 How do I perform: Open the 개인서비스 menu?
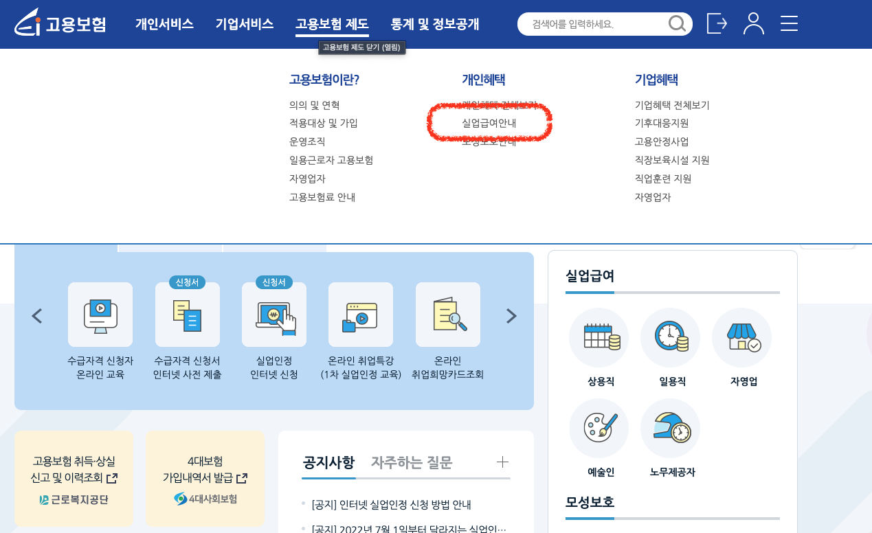click(x=164, y=23)
